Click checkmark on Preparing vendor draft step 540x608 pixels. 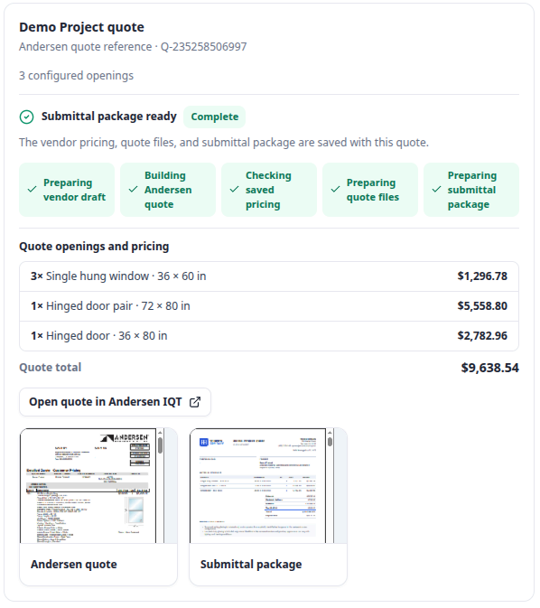33,190
